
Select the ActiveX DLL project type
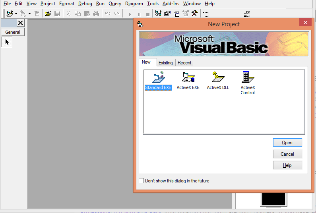coord(218,81)
